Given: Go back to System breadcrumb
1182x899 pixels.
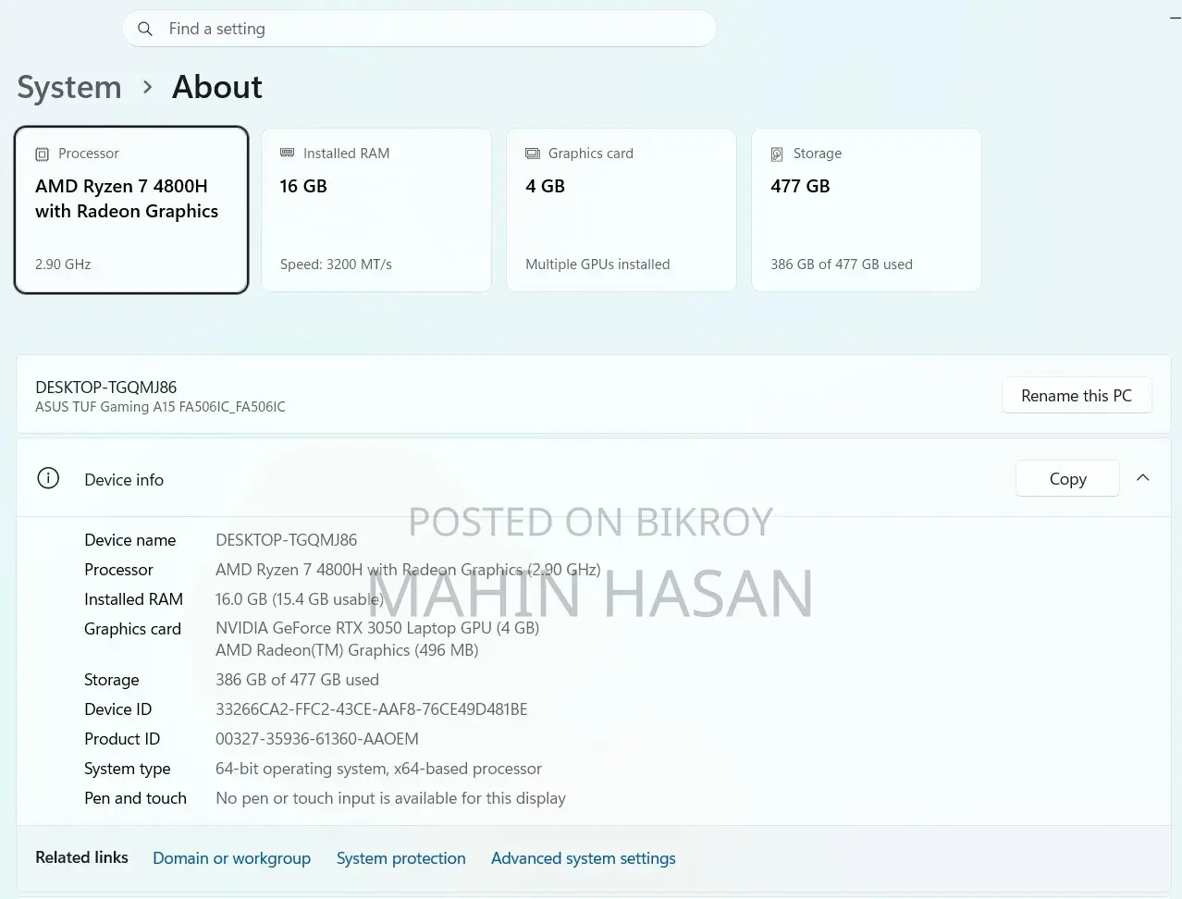Looking at the screenshot, I should (69, 87).
